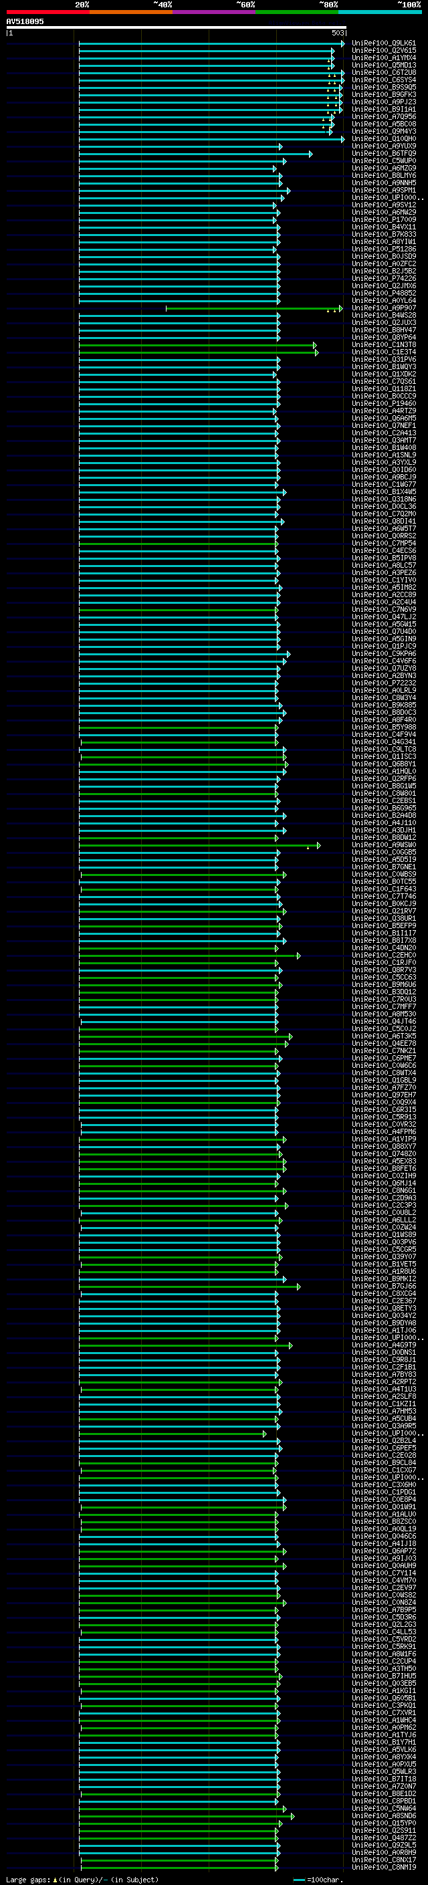
Task: Click the red 20% identity legend bar
Action: pos(47,12)
